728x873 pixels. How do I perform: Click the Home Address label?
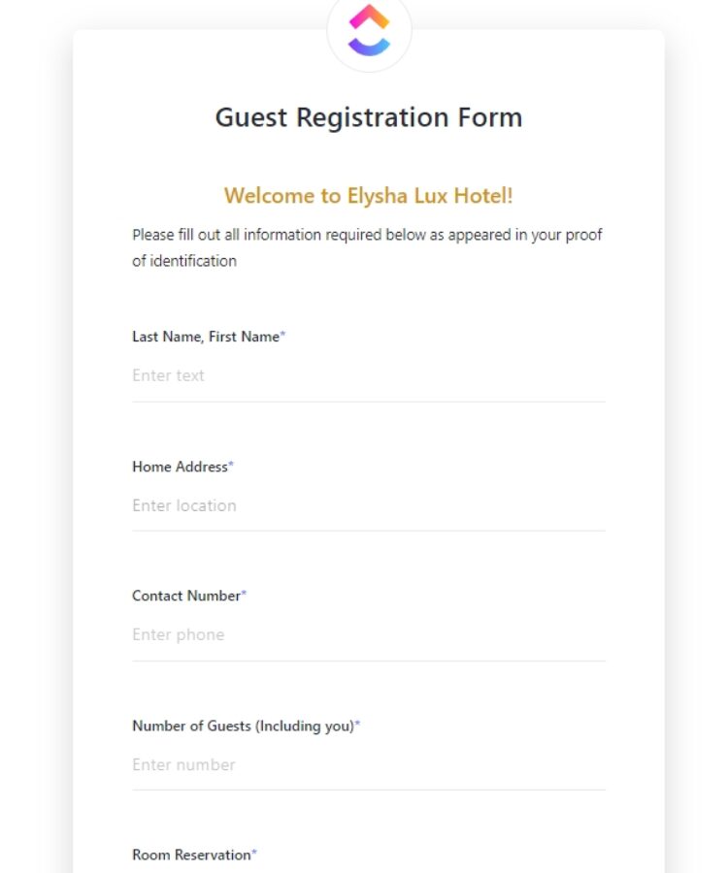point(180,467)
